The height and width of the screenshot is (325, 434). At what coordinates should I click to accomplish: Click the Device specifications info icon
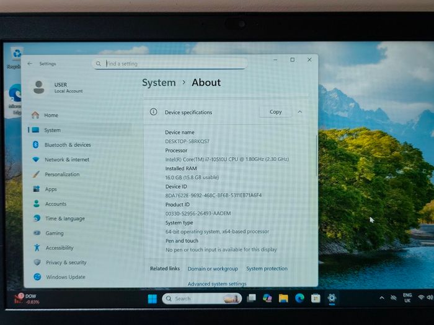(x=153, y=112)
